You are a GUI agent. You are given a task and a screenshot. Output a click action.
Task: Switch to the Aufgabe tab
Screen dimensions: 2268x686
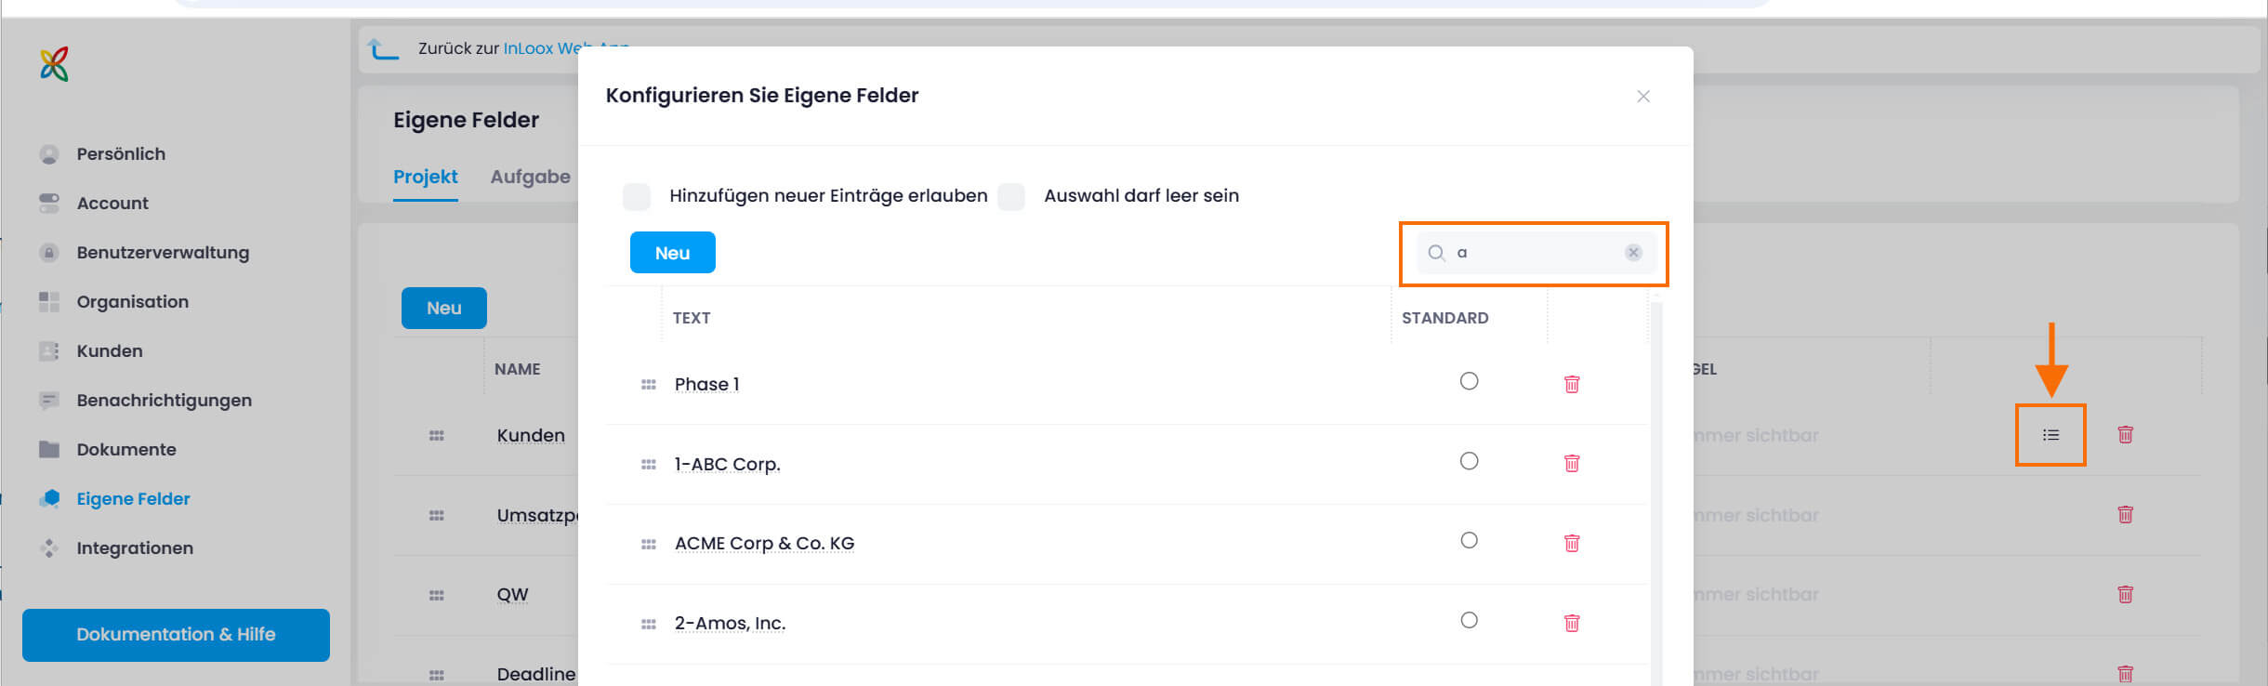click(530, 177)
